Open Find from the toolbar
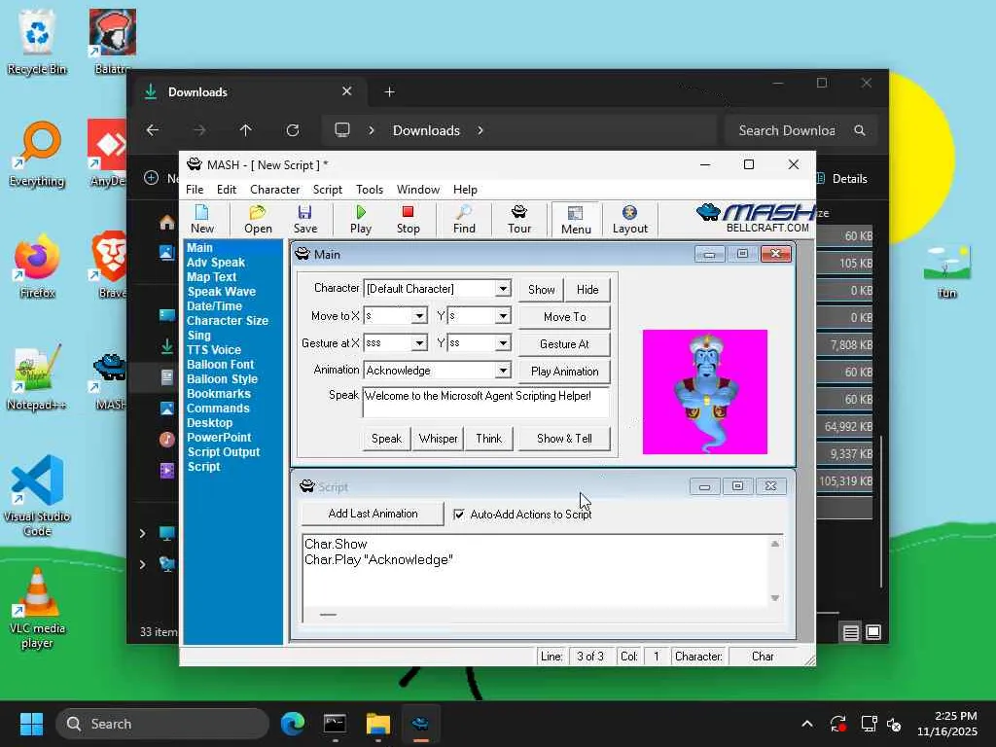Screen dimensions: 996x747 coord(464,219)
